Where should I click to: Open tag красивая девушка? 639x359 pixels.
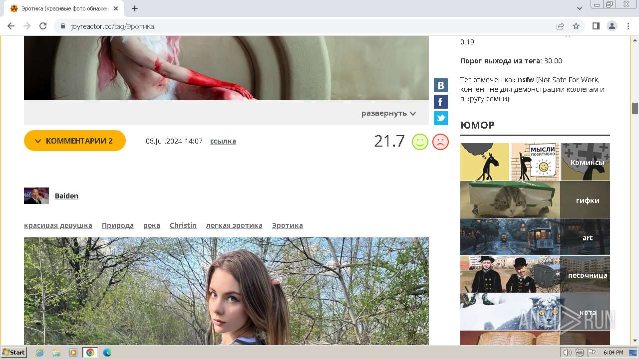[58, 225]
